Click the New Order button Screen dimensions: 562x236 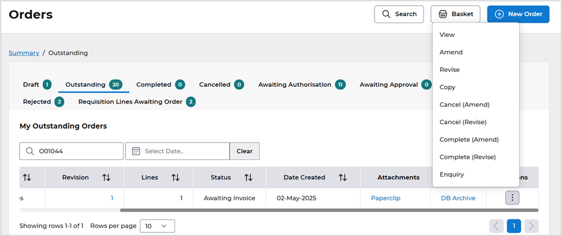coord(518,14)
